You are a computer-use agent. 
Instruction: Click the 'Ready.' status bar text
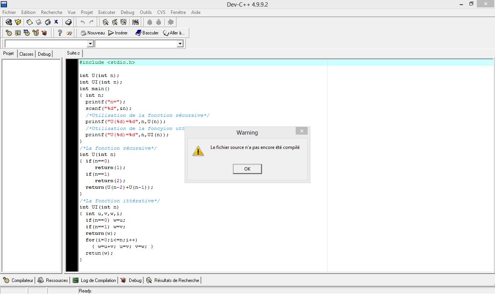pos(86,291)
